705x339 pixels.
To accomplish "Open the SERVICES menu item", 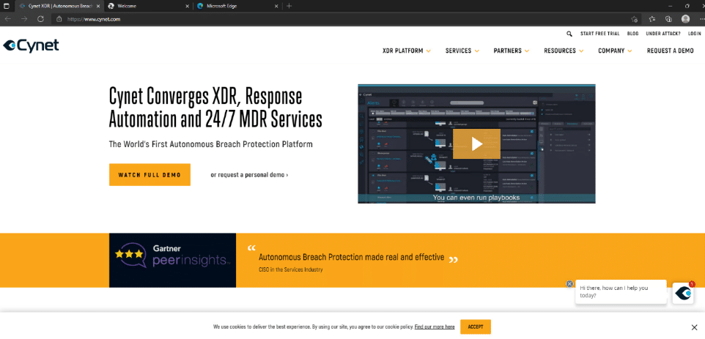I will [458, 51].
